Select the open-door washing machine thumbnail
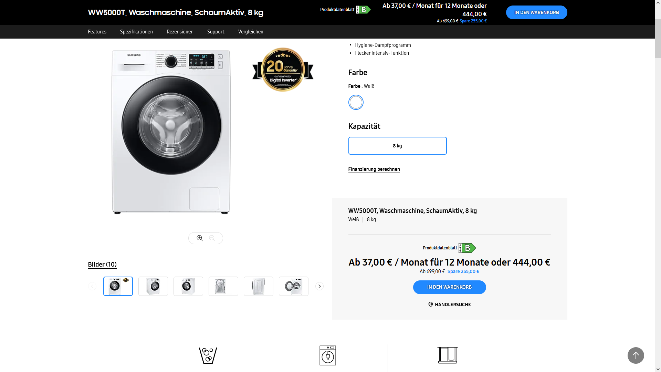The height and width of the screenshot is (372, 661). [x=294, y=286]
